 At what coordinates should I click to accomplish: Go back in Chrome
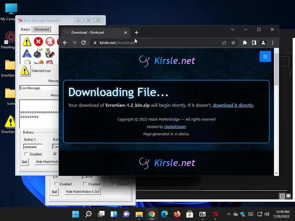pos(65,43)
